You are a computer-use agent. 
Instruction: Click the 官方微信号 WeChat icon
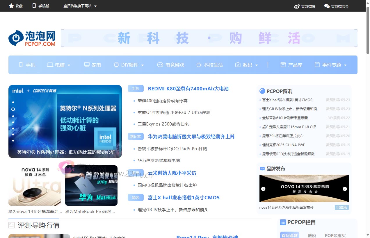pyautogui.click(x=326, y=6)
